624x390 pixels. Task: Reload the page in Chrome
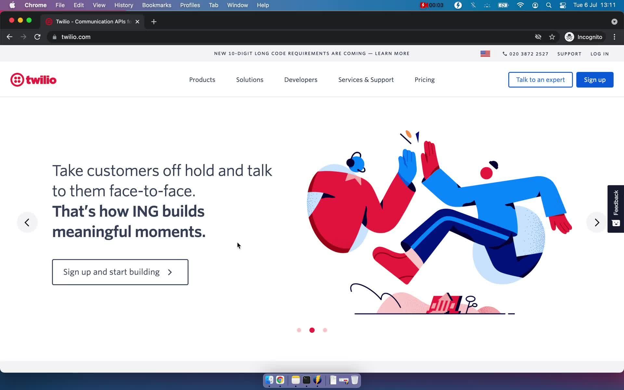click(x=37, y=37)
